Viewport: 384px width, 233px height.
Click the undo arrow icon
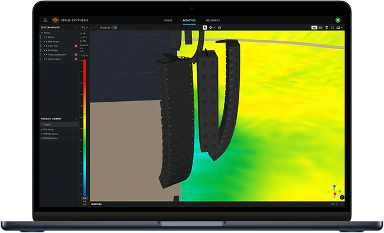(83, 28)
